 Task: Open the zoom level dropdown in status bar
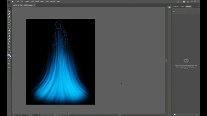19,115
